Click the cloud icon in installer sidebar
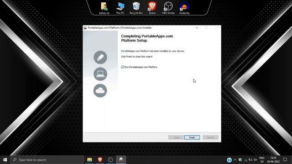This screenshot has height=164, width=292. [100, 91]
